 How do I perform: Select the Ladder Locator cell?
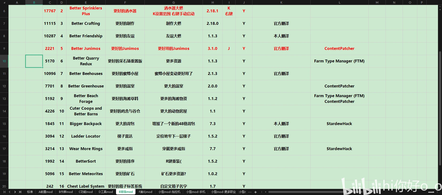pyautogui.click(x=86, y=136)
